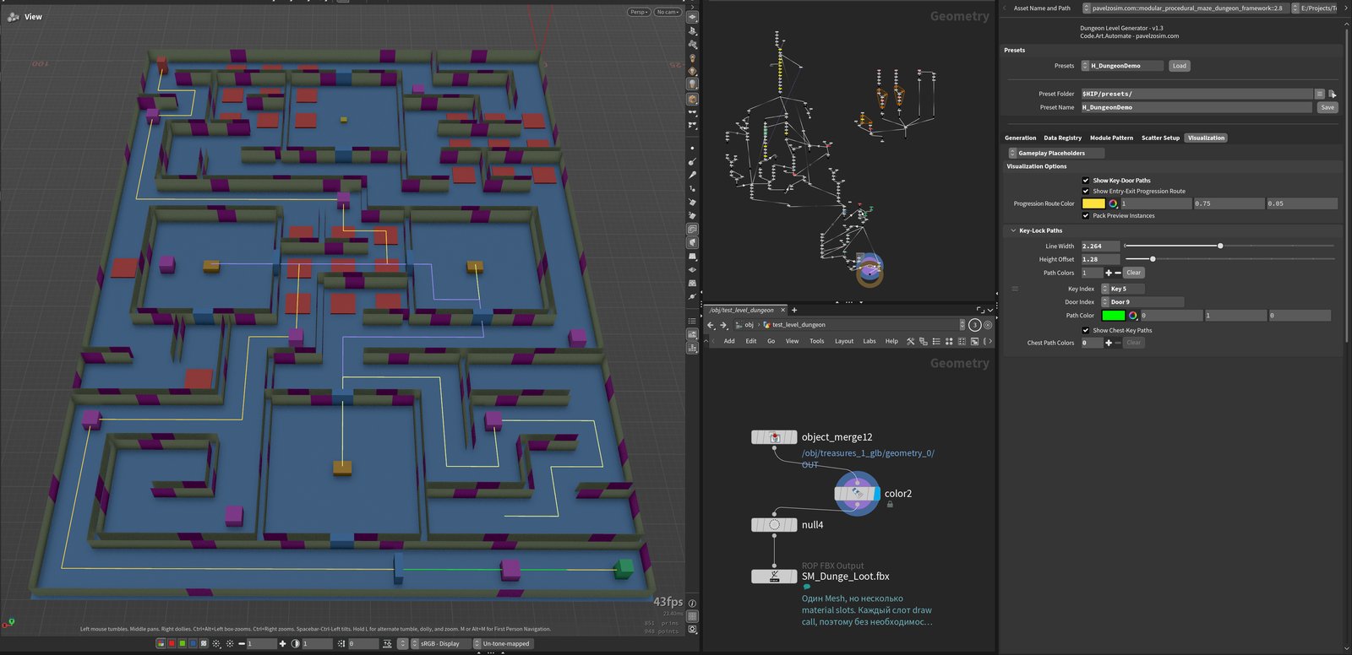
Task: Open the Layout menu in network editor
Action: tap(844, 341)
